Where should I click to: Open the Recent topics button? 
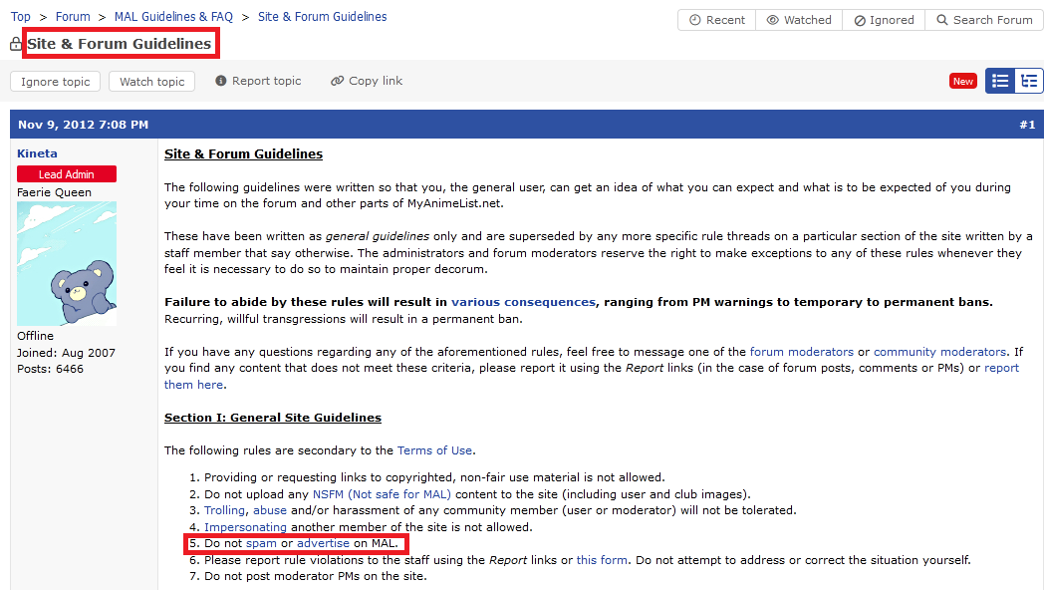pyautogui.click(x=716, y=20)
